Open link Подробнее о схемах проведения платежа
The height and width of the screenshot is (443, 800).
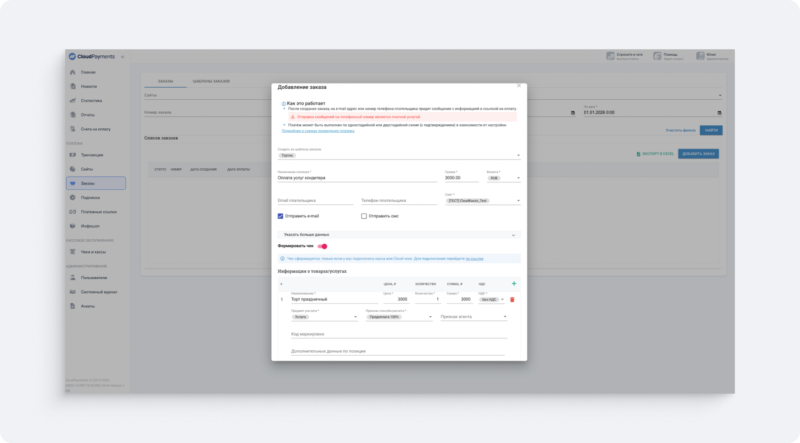(318, 131)
